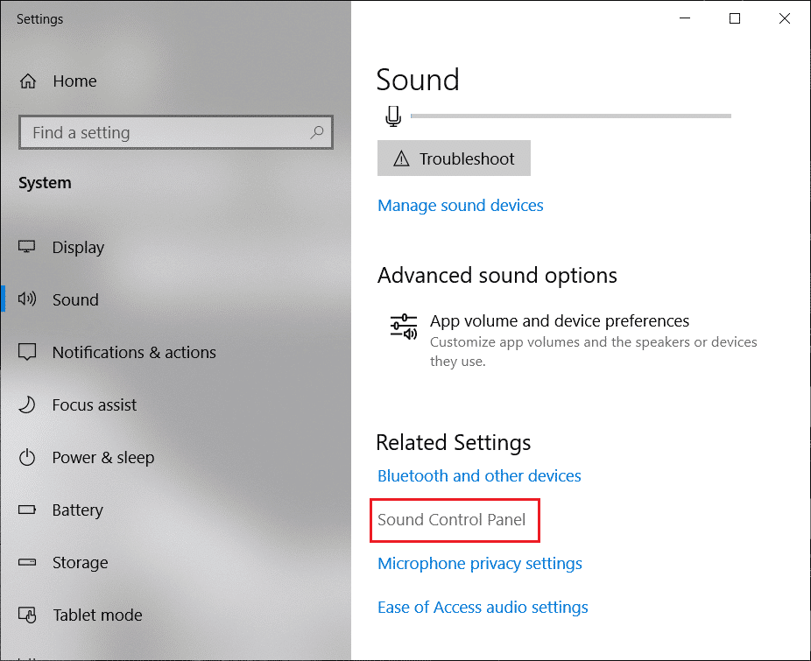Open Microphone privacy settings link
This screenshot has width=811, height=661.
point(480,563)
